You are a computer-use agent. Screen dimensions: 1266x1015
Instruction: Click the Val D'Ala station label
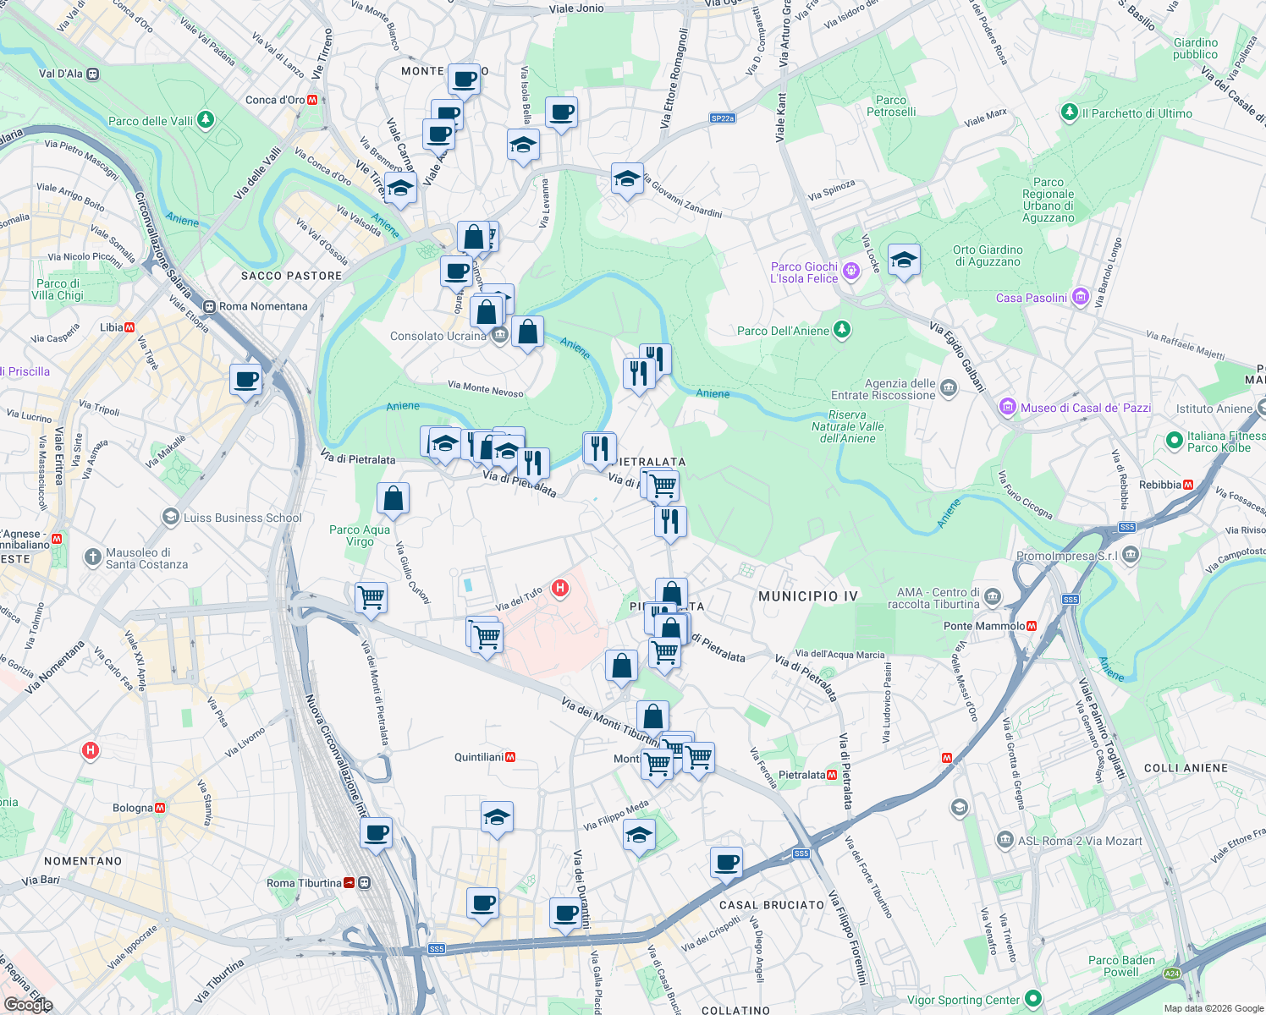pyautogui.click(x=61, y=74)
